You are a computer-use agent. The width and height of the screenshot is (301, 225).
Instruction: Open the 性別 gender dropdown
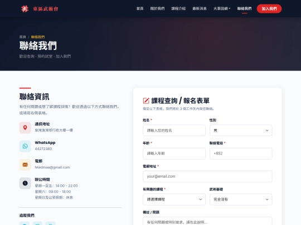pyautogui.click(x=241, y=131)
